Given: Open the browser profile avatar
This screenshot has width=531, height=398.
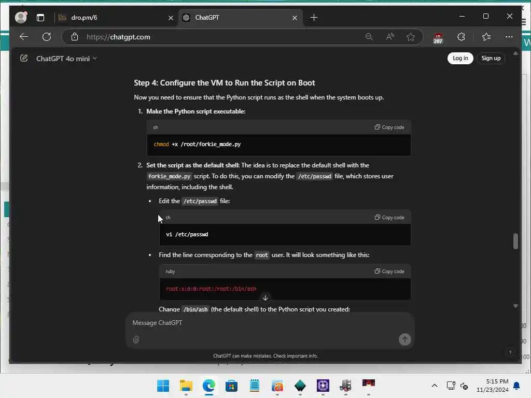Looking at the screenshot, I should 21,17.
